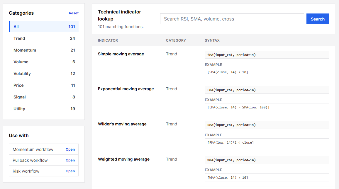Open the Pullback workflow link
Image resolution: width=339 pixels, height=189 pixels.
coord(70,160)
